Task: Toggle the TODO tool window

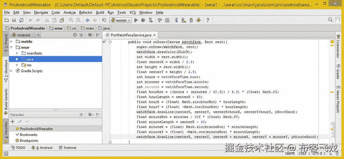Action: pos(18,147)
